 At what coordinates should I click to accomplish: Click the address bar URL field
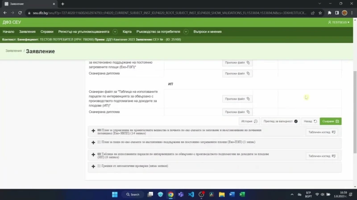click(x=170, y=13)
